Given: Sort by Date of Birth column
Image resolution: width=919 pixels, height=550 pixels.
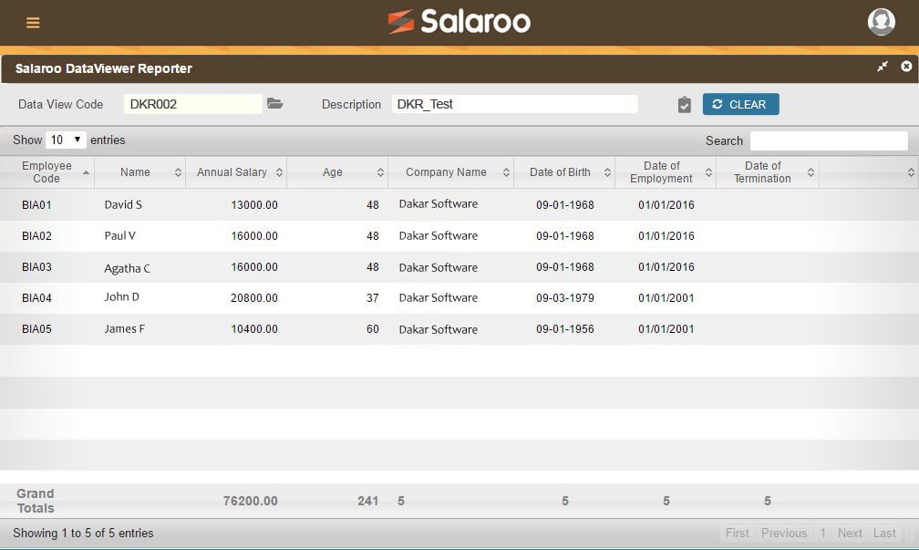Looking at the screenshot, I should tap(564, 171).
